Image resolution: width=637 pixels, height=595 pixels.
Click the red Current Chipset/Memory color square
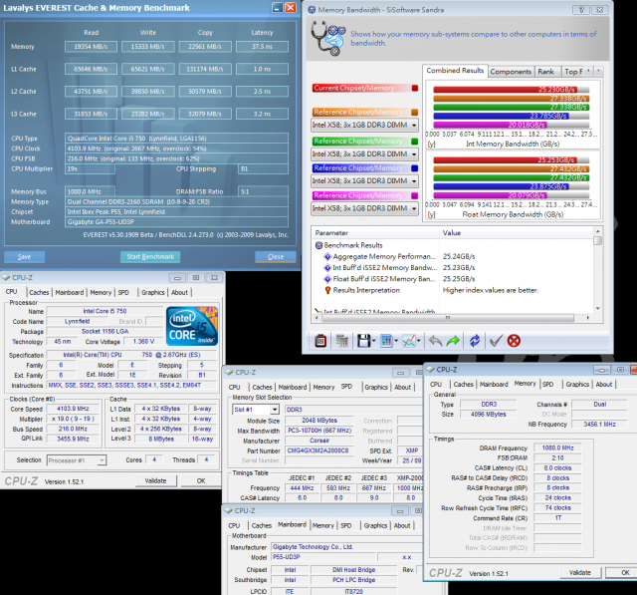(415, 88)
